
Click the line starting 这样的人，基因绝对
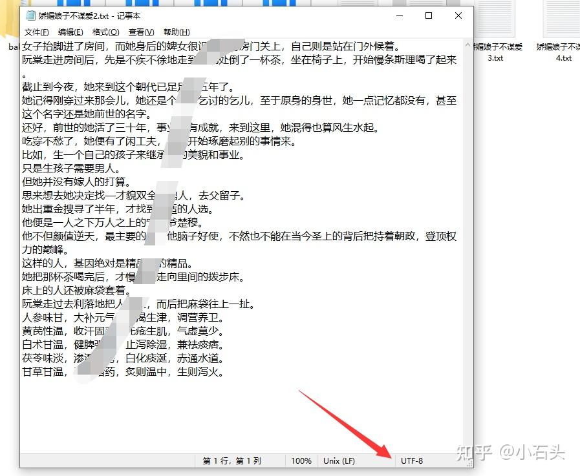[107, 263]
